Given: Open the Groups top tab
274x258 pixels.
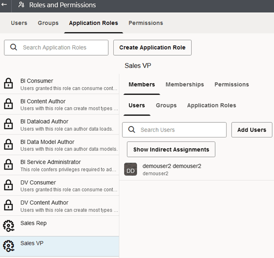Looking at the screenshot, I should click(x=48, y=23).
